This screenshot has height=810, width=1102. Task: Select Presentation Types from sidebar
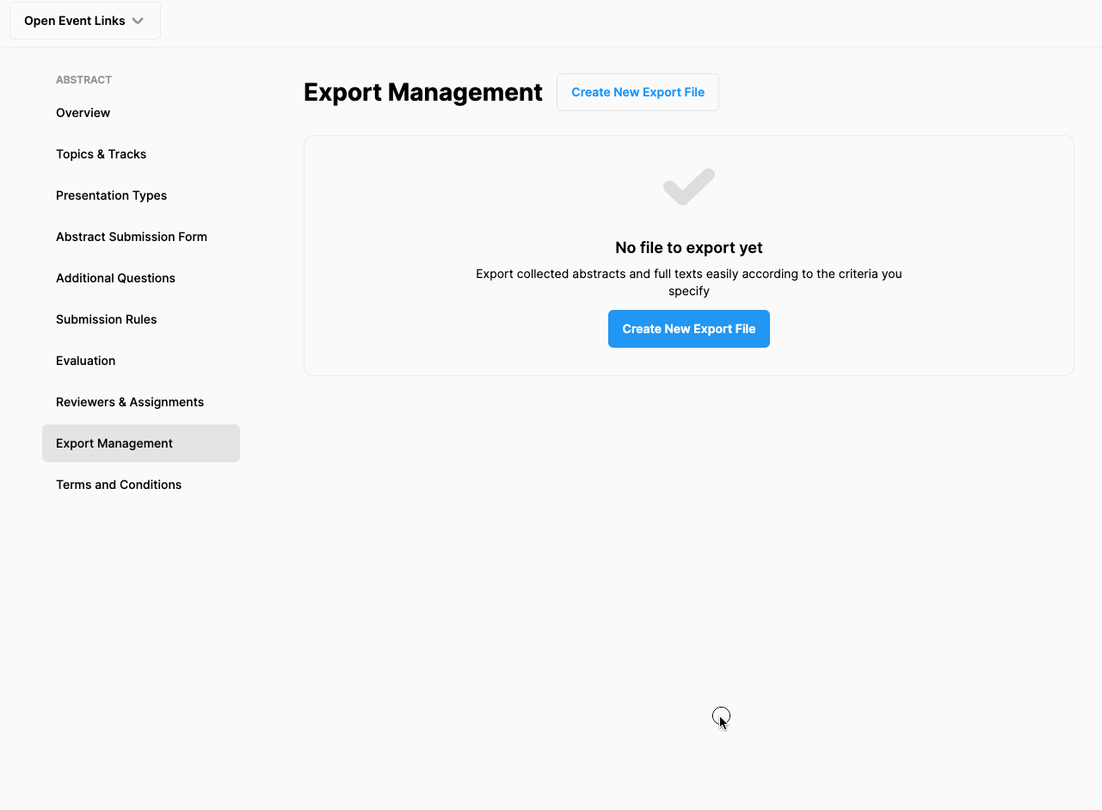tap(111, 195)
